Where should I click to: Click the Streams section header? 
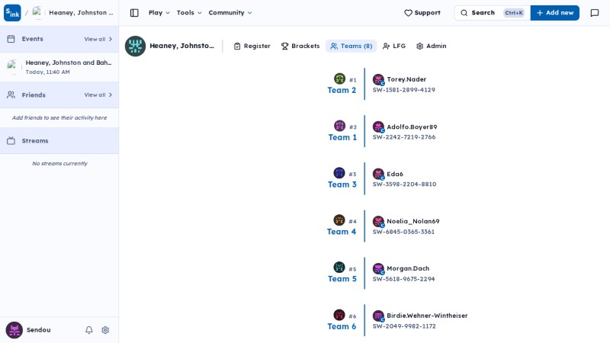click(x=59, y=141)
